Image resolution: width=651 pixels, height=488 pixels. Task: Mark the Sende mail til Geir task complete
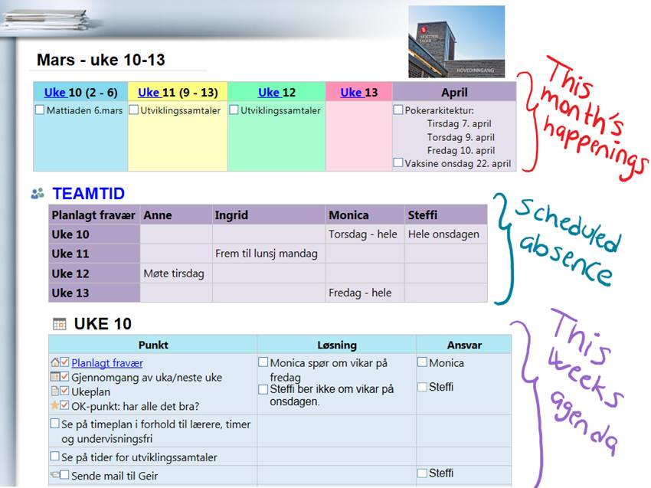pyautogui.click(x=63, y=473)
